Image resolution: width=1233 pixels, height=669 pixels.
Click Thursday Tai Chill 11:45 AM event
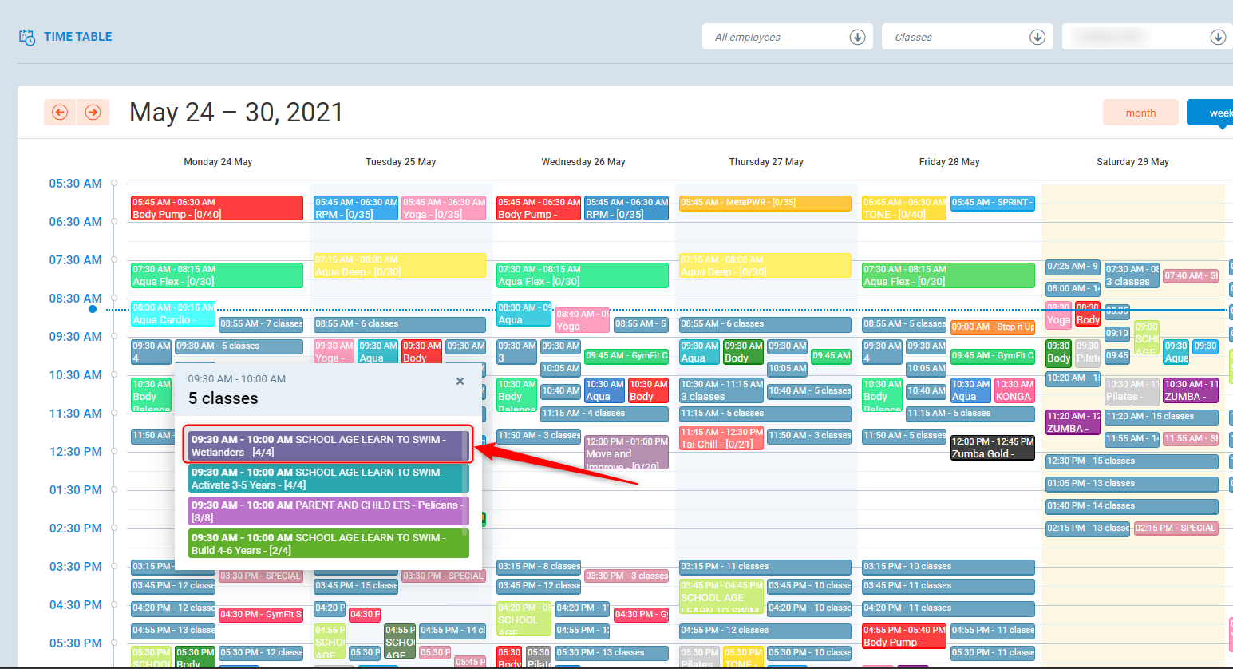click(x=721, y=438)
